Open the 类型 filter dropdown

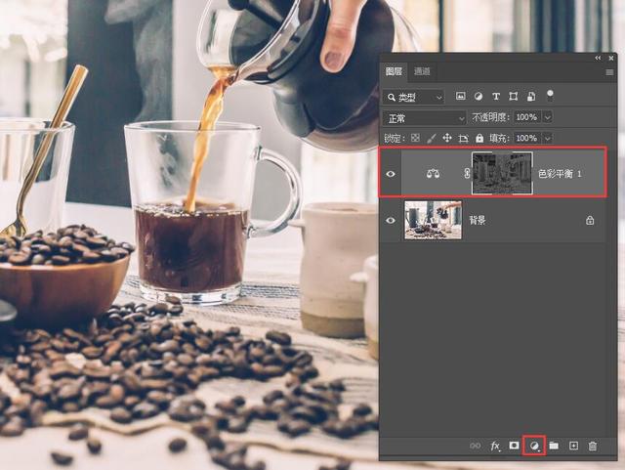[414, 97]
